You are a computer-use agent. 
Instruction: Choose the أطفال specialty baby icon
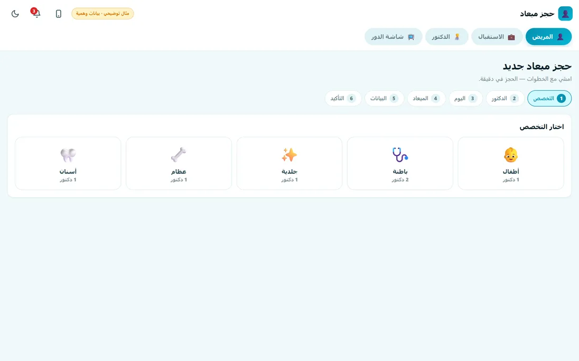point(511,155)
